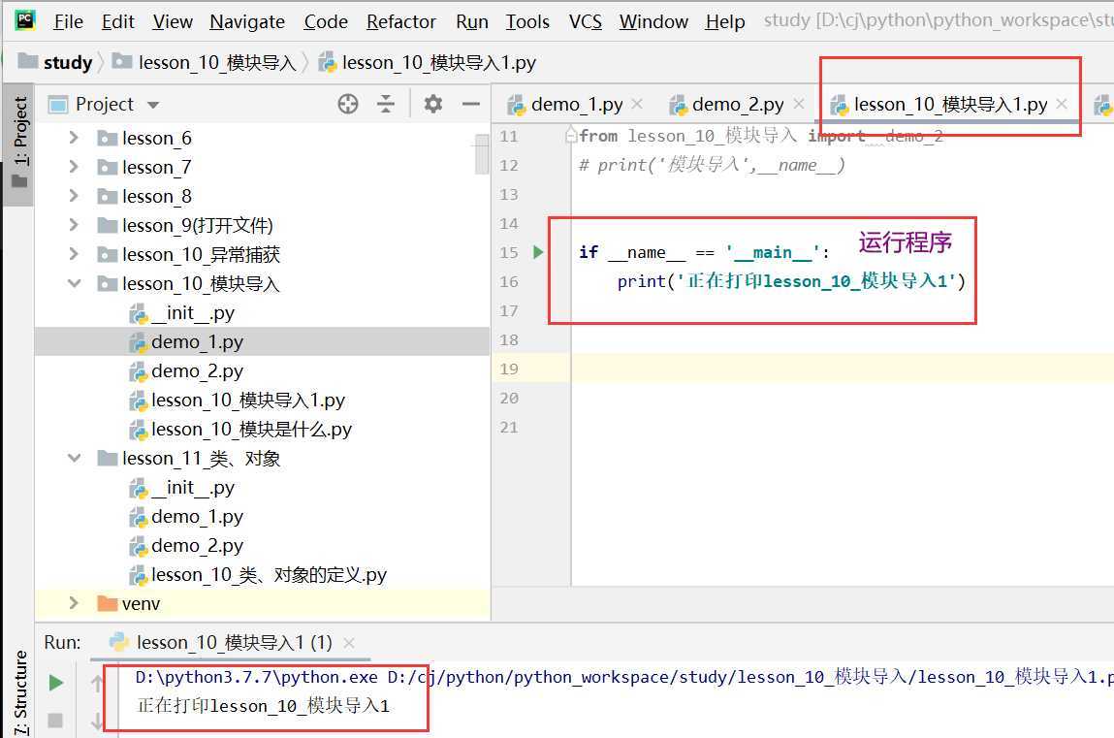The image size is (1114, 738).
Task: Select the venv folder in tree
Action: click(x=129, y=604)
